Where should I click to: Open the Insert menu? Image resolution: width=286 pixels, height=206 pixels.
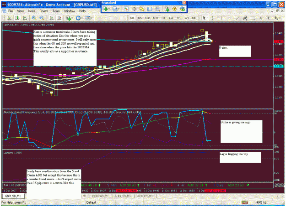pos(32,11)
